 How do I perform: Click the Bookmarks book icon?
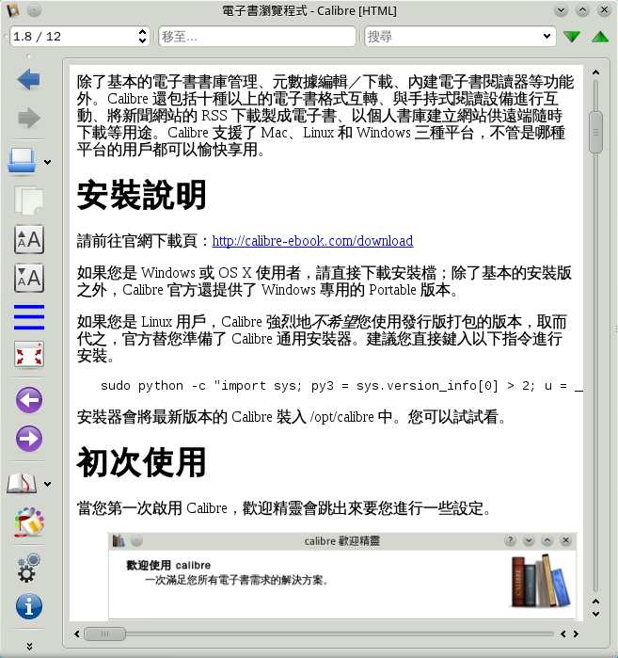pyautogui.click(x=22, y=484)
